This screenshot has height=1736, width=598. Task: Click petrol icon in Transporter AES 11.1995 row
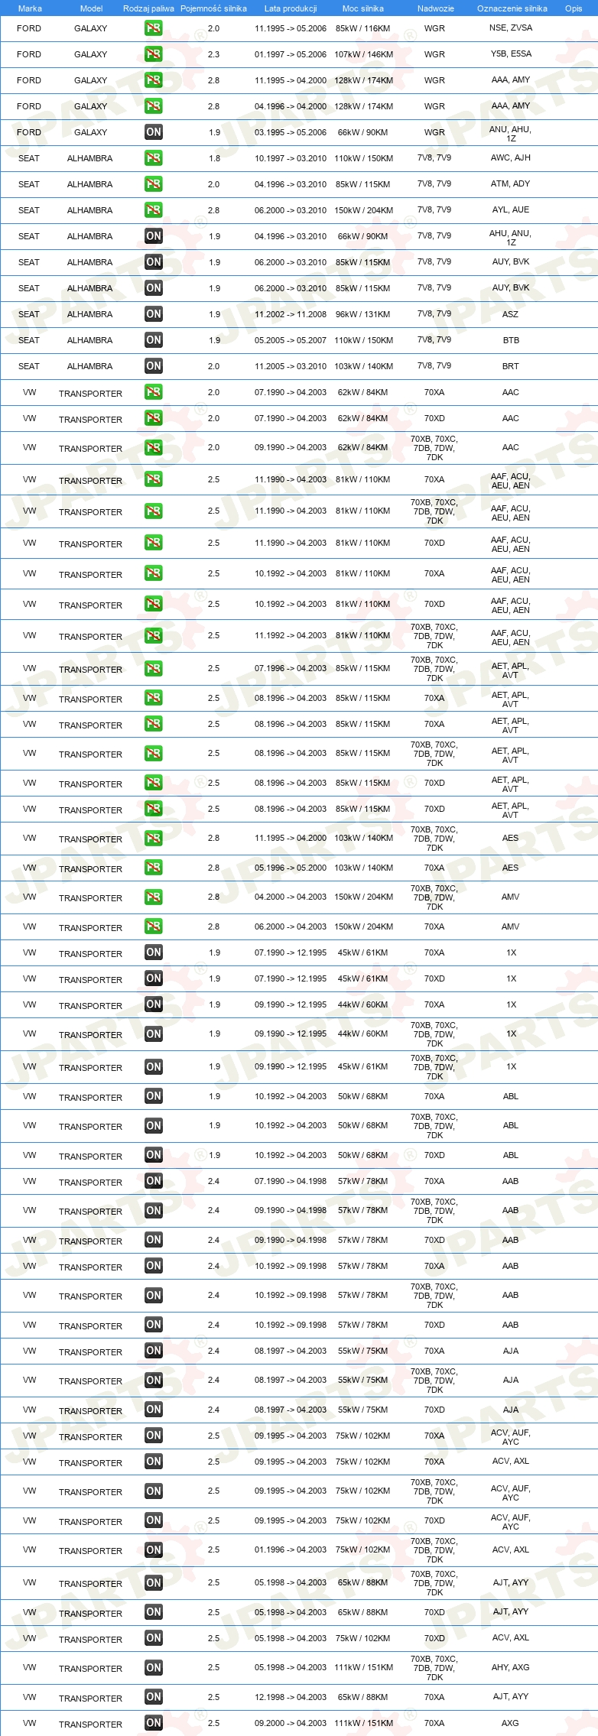click(x=153, y=839)
